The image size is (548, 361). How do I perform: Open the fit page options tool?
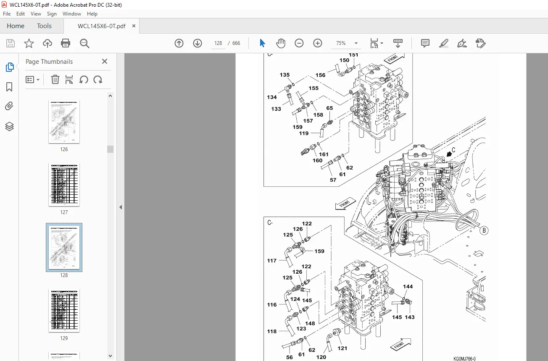377,43
